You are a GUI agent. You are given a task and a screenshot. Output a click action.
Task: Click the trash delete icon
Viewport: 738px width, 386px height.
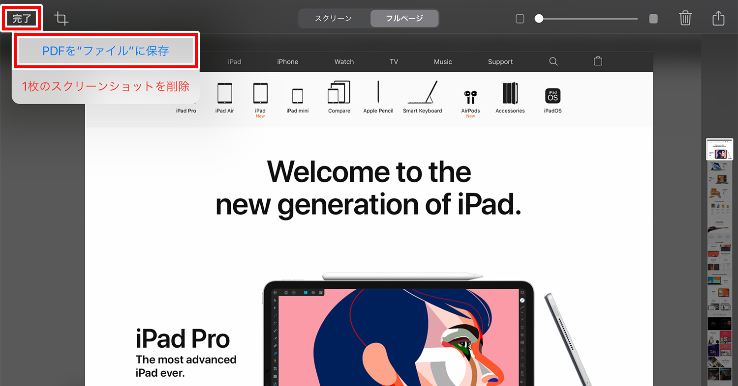click(x=685, y=19)
